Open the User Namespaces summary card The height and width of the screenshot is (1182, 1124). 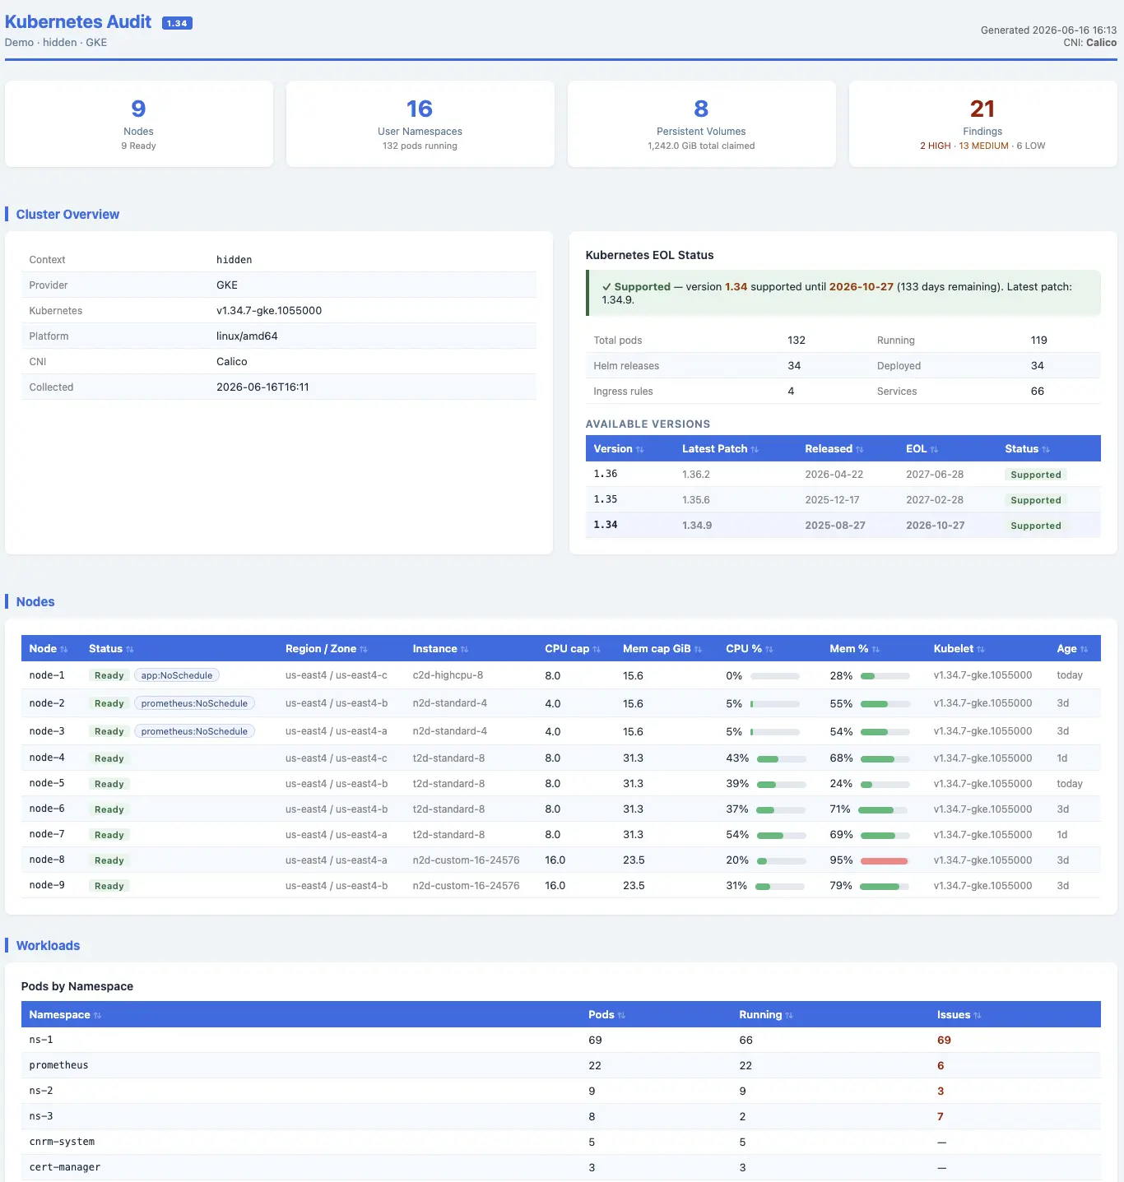tap(420, 124)
